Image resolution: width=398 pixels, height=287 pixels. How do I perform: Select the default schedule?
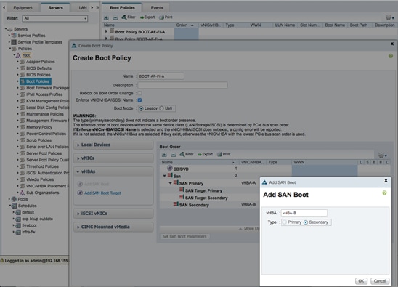[x=28, y=212]
